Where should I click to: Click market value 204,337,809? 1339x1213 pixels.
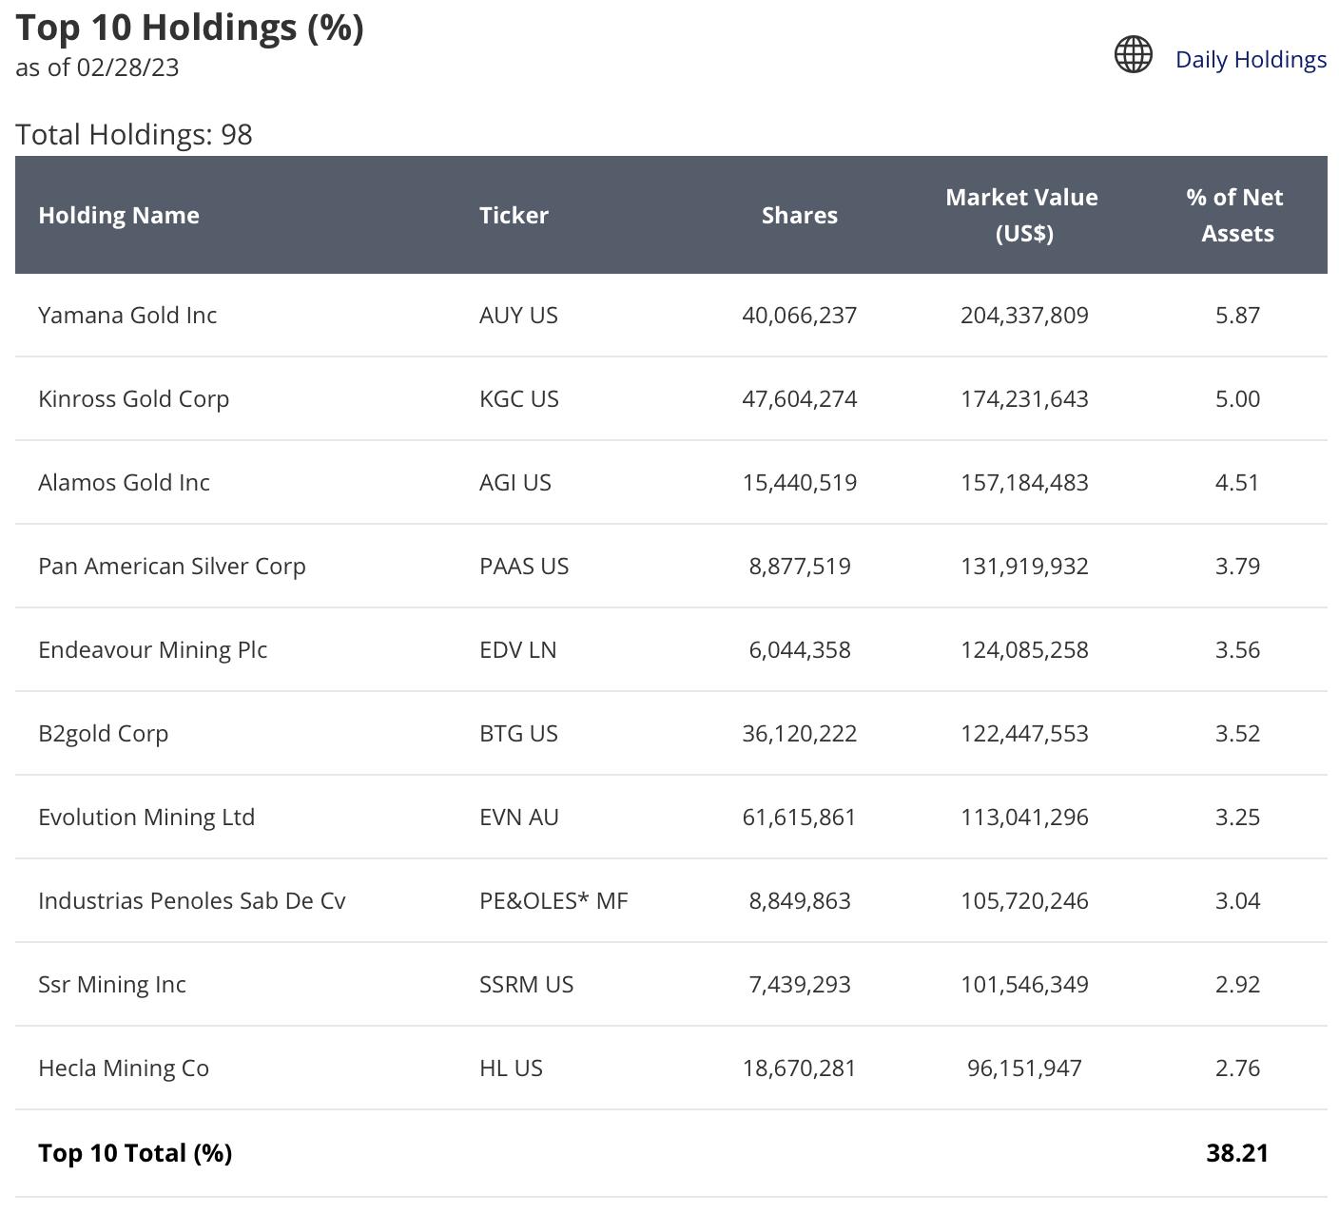coord(1024,315)
